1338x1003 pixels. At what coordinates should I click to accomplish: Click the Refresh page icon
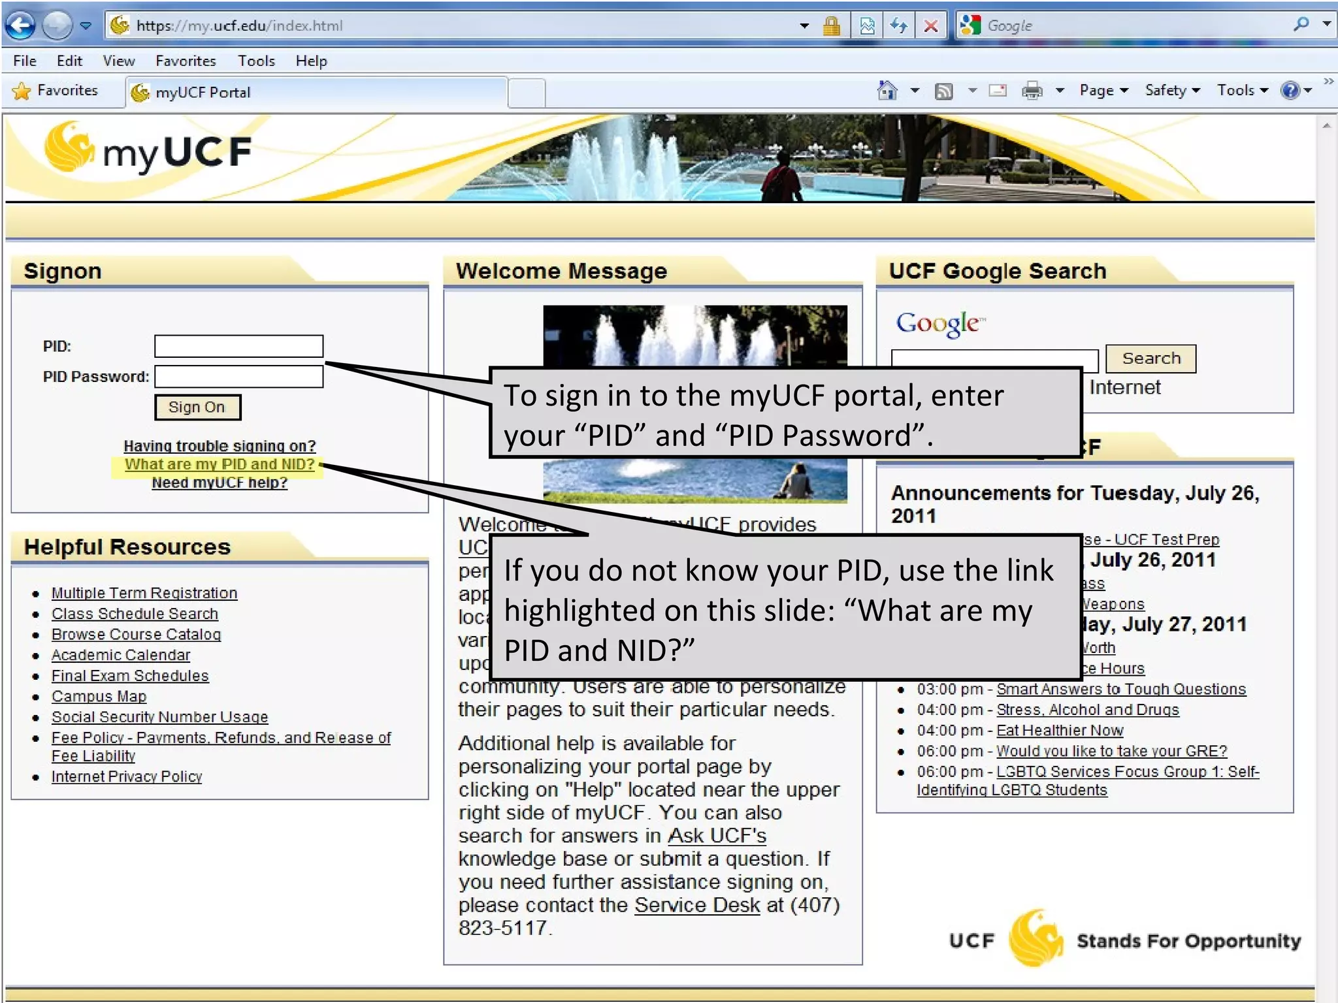click(x=899, y=26)
